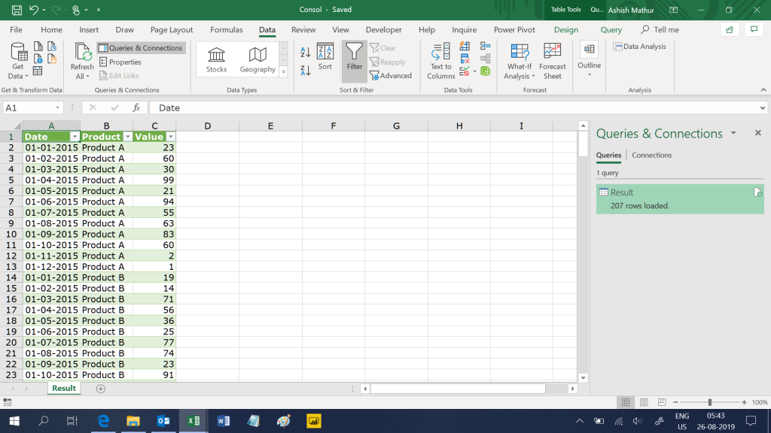771x433 pixels.
Task: Switch to Home ribbon tab
Action: (x=51, y=30)
